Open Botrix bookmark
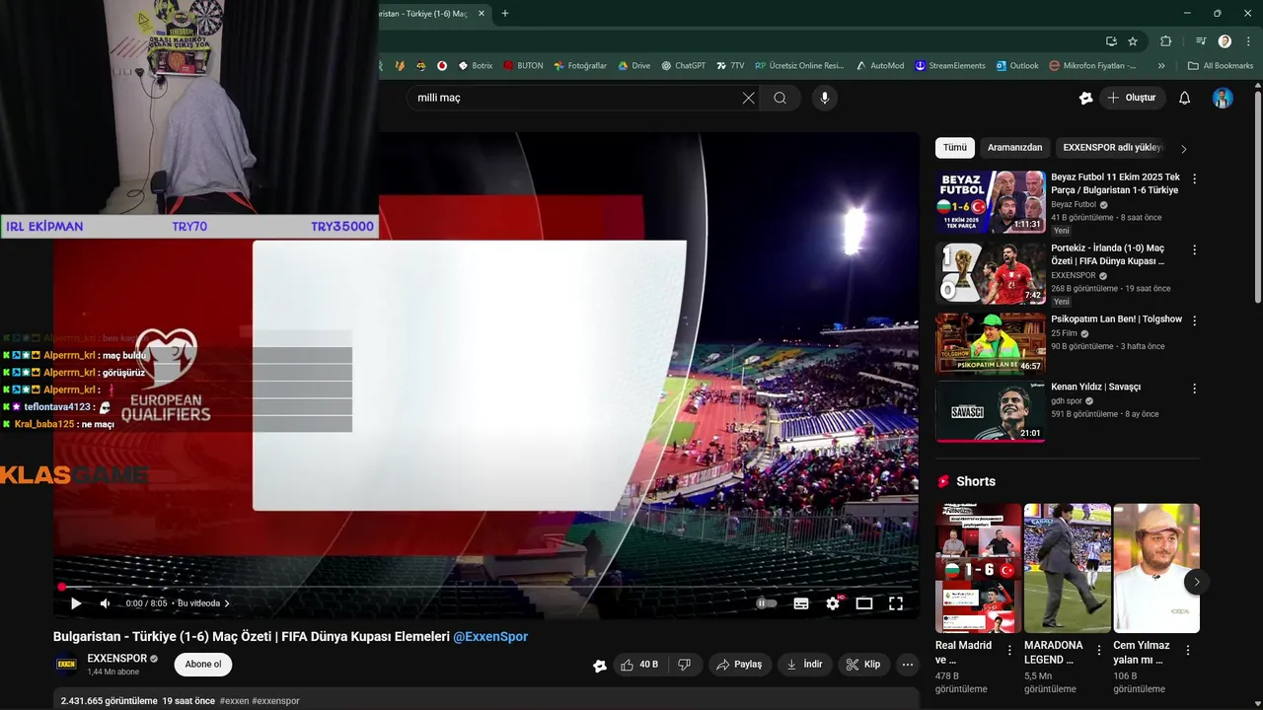 pos(475,66)
